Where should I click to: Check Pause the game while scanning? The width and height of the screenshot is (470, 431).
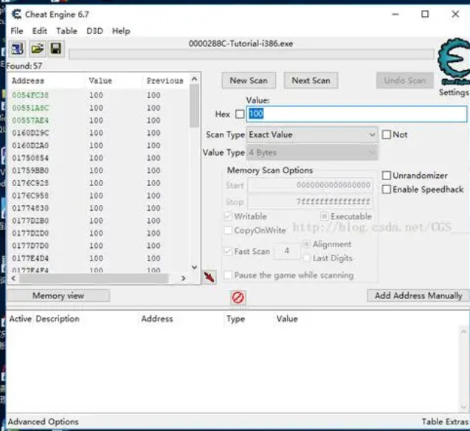(228, 275)
